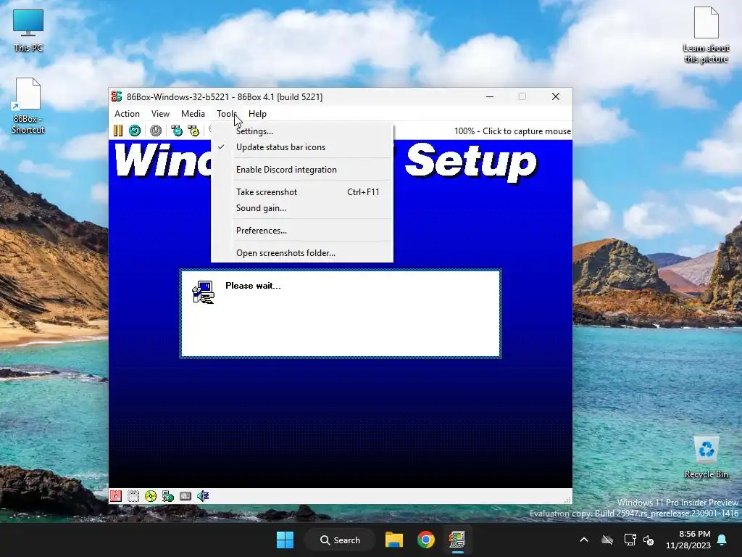Open the Action menu
The width and height of the screenshot is (742, 557).
(x=127, y=114)
